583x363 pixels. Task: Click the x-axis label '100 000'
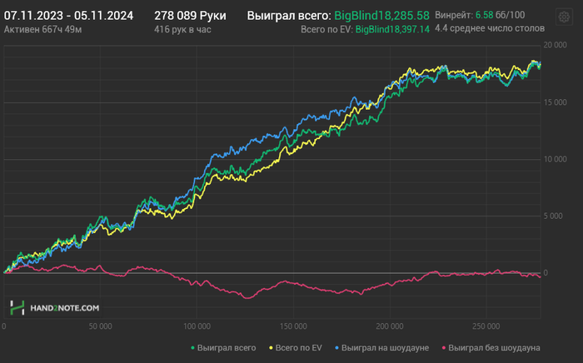coord(197,326)
